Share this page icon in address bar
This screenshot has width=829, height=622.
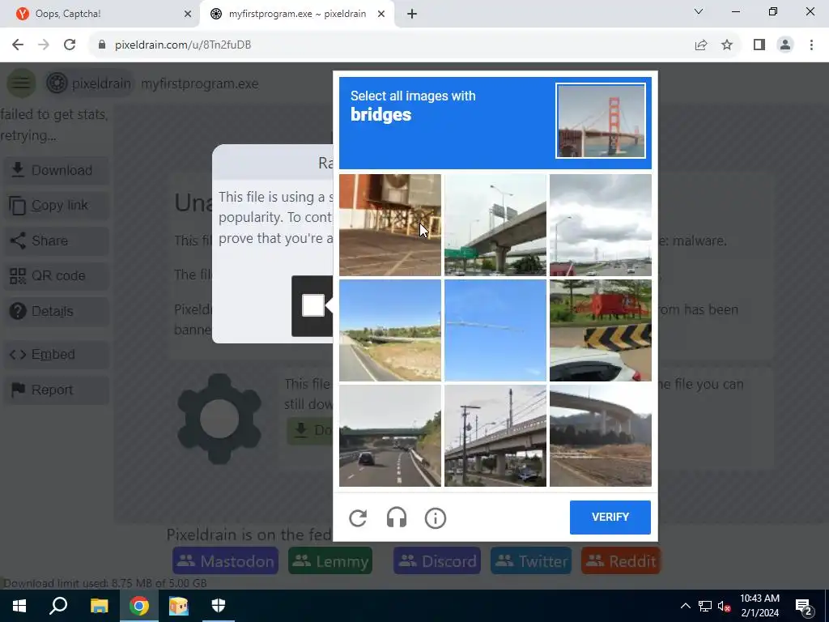pos(701,45)
